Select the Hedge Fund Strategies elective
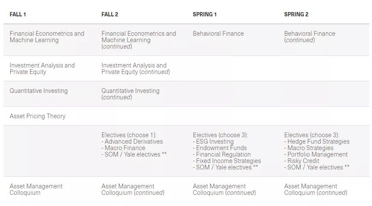The width and height of the screenshot is (372, 206). coord(318,141)
